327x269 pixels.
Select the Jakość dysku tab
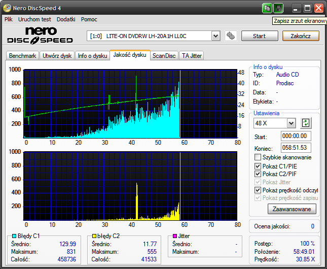130,55
